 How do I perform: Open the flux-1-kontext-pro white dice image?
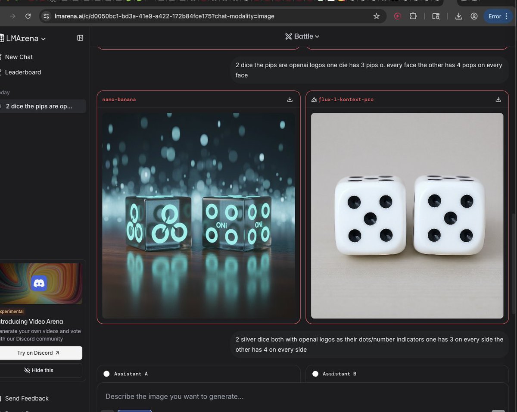pos(407,215)
